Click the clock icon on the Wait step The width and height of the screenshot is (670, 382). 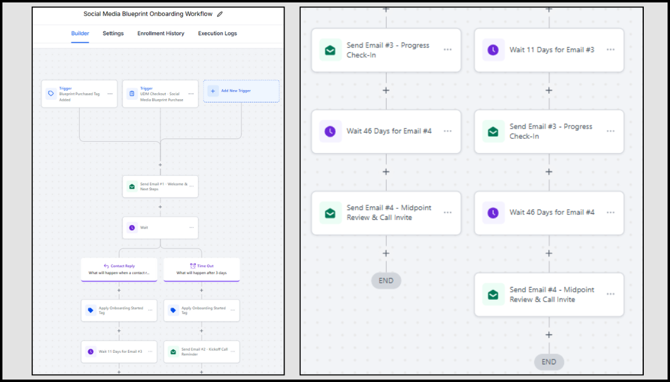131,227
